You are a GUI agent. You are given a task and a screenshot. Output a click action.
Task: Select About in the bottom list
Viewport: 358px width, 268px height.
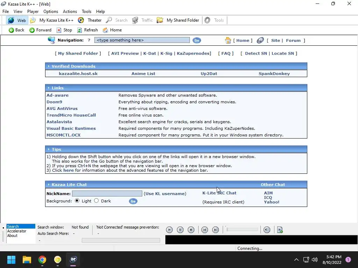click(x=12, y=236)
